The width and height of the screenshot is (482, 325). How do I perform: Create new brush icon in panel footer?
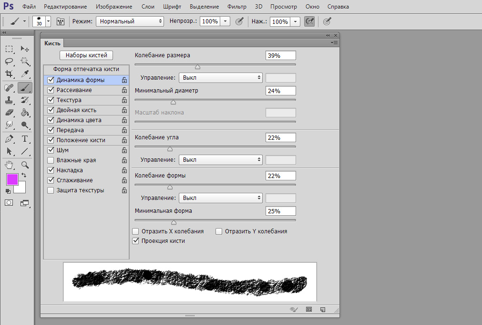[x=323, y=309]
